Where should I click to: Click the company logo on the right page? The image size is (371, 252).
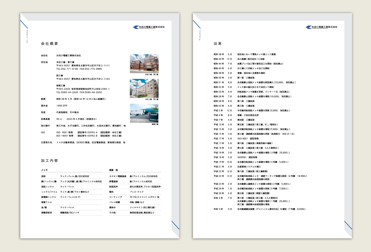(321, 27)
